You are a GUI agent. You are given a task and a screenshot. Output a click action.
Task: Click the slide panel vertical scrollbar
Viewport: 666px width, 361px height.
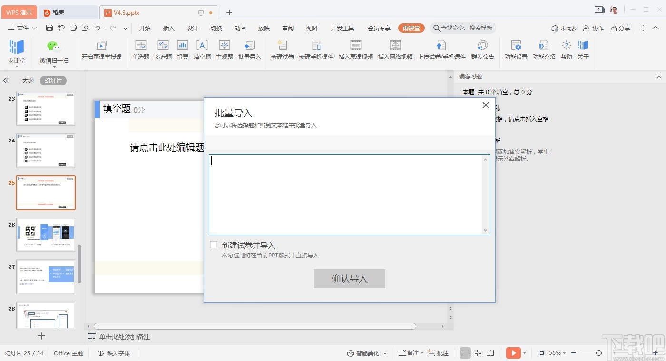pyautogui.click(x=79, y=264)
